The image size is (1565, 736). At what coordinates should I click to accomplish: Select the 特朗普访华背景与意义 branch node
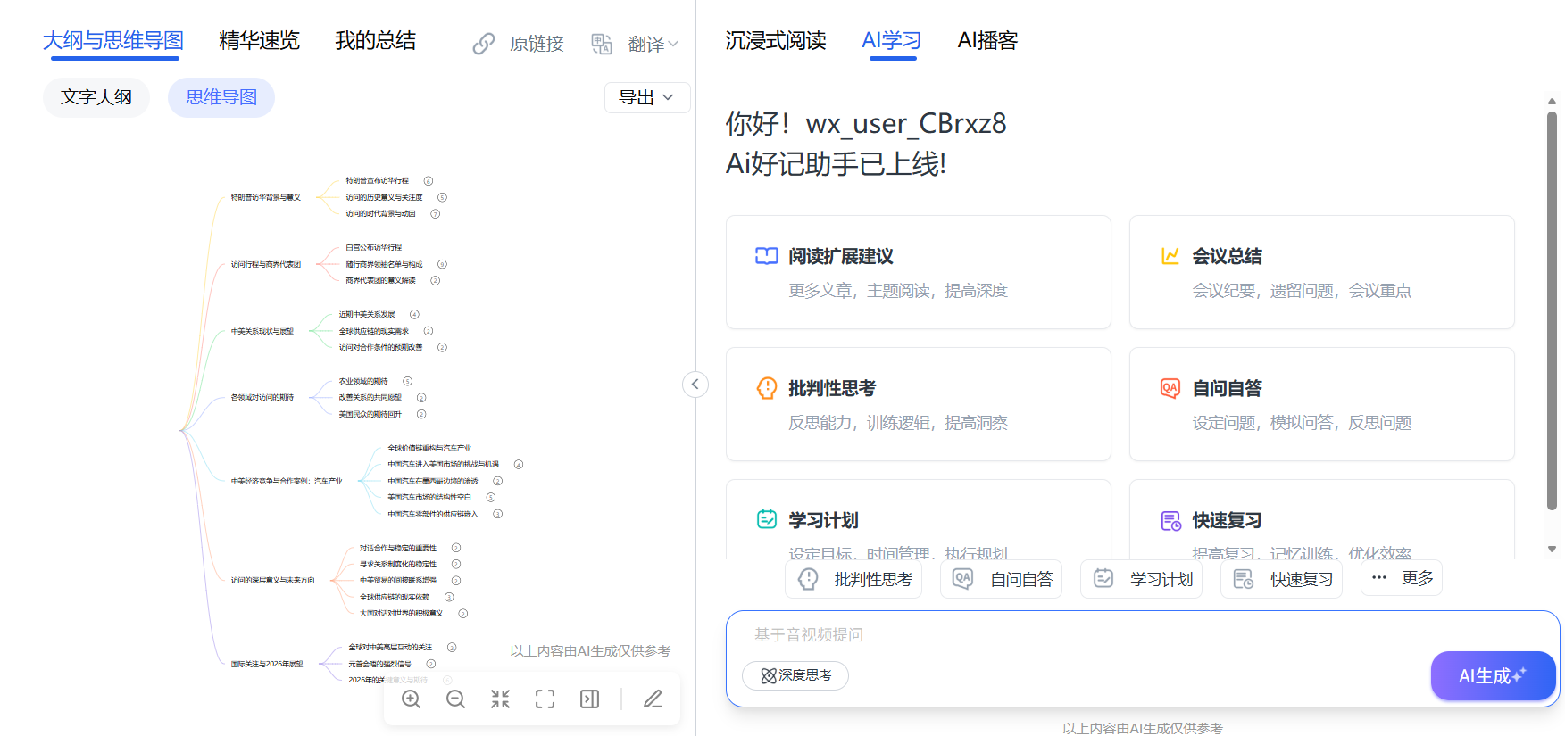click(266, 198)
